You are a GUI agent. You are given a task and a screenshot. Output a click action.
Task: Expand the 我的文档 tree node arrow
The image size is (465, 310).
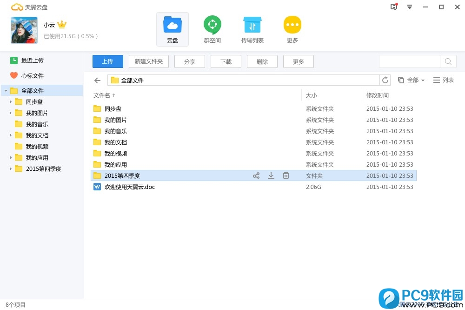coord(10,135)
